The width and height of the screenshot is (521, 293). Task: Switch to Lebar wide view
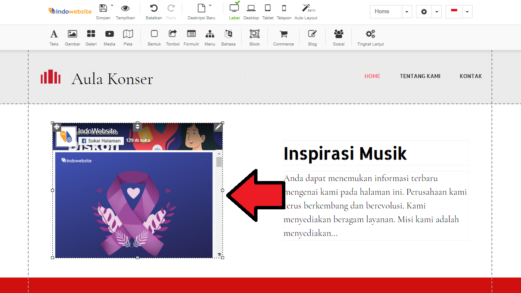pyautogui.click(x=234, y=11)
